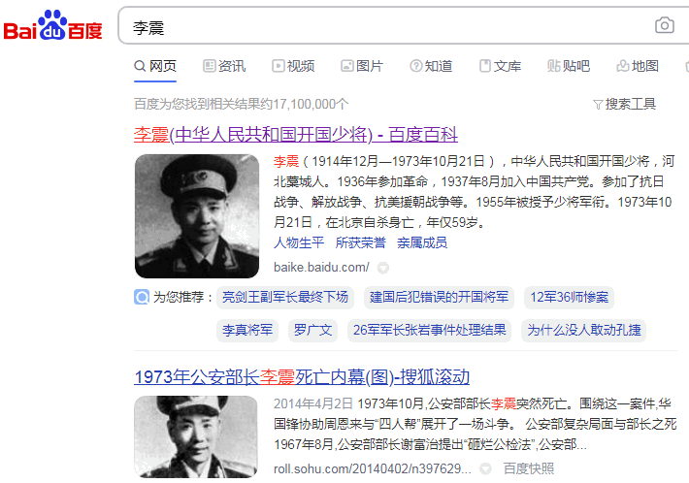Click shield icon next to baike.baidu.com
Screen dimensions: 689x483
383,268
